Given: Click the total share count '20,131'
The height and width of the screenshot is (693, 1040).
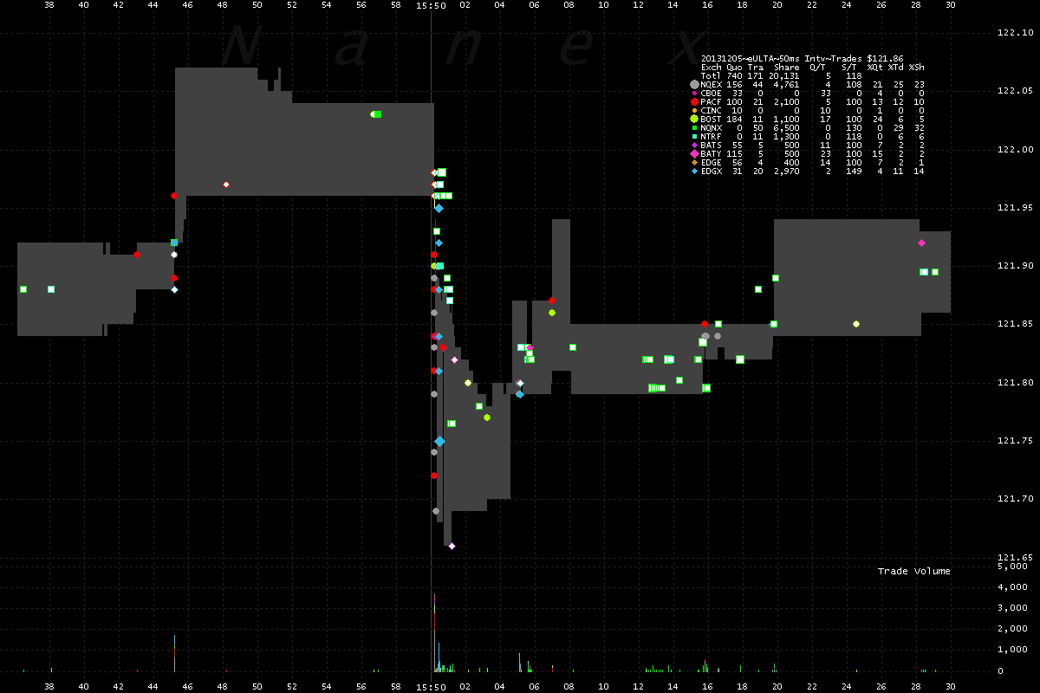Looking at the screenshot, I should pyautogui.click(x=784, y=76).
